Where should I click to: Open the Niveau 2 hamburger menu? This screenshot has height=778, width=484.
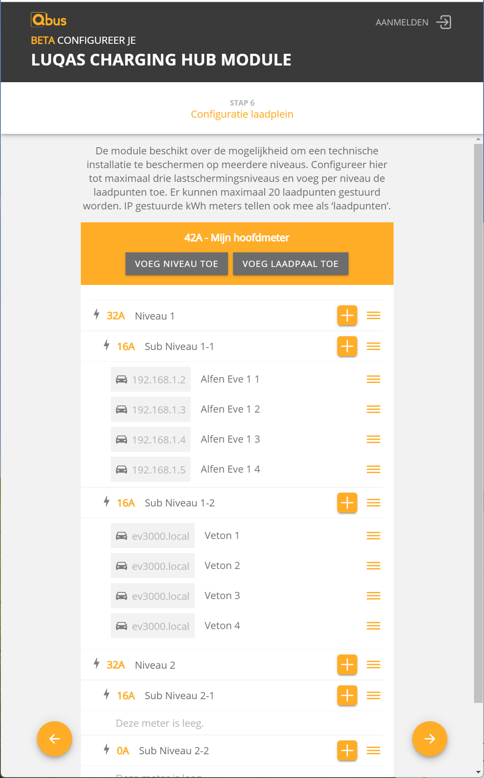click(x=374, y=665)
